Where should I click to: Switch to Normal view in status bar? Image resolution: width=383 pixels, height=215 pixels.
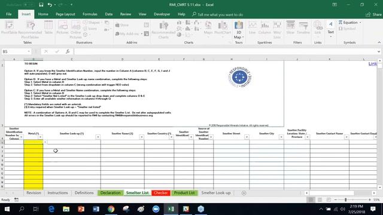click(x=311, y=199)
